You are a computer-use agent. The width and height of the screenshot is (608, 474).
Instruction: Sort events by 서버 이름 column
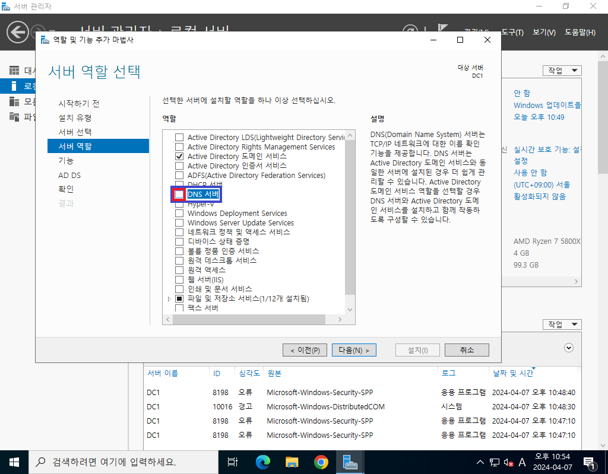(163, 373)
